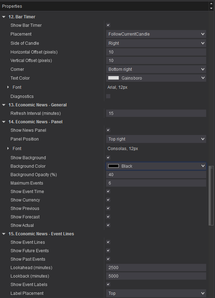Open the Background Color Black dropdown

[156, 166]
